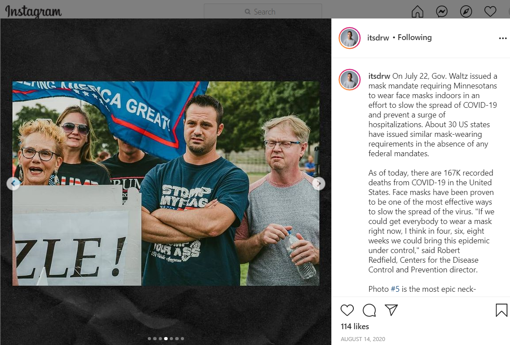The height and width of the screenshot is (345, 510).
Task: Show previous photo with left arrow
Action: 13,184
